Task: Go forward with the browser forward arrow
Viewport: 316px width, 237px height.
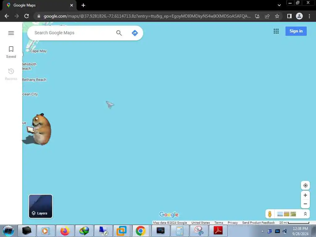Action: coord(17,16)
